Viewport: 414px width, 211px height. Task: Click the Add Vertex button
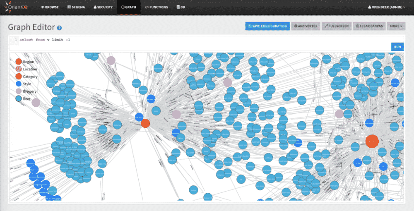(x=306, y=26)
